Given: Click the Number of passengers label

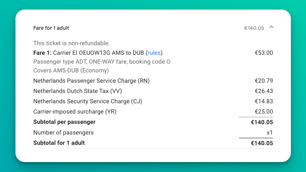Looking at the screenshot, I should pos(63,132).
